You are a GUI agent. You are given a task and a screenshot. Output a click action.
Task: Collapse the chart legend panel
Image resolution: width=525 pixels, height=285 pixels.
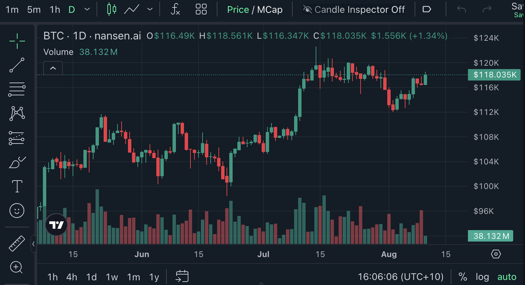[x=53, y=68]
